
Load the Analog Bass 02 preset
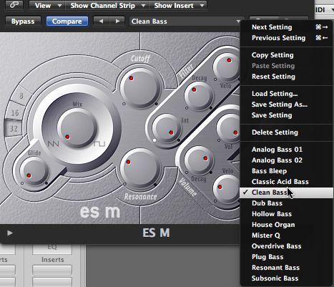[286, 160]
